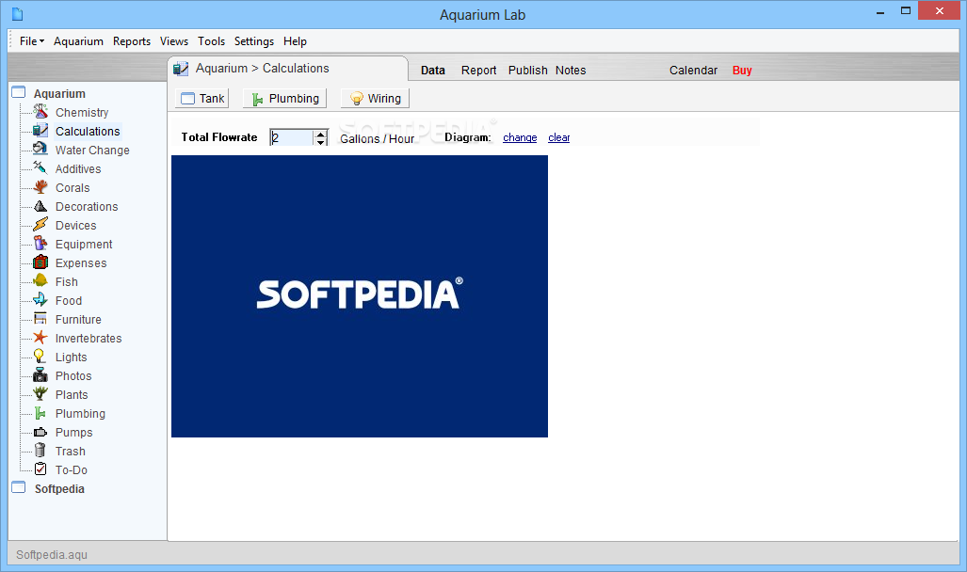Click the Invertebrates starfish icon

[40, 337]
